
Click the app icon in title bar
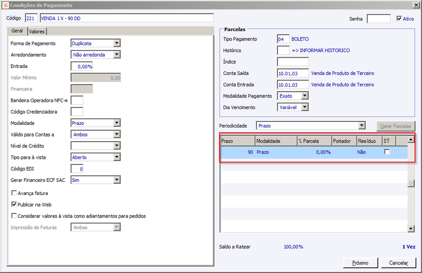point(5,5)
